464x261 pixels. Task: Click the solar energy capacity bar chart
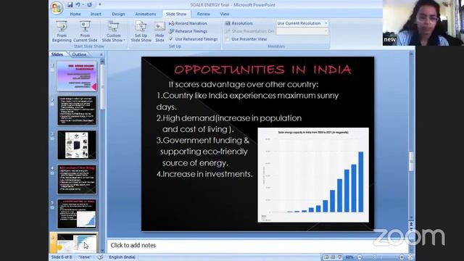pyautogui.click(x=313, y=175)
